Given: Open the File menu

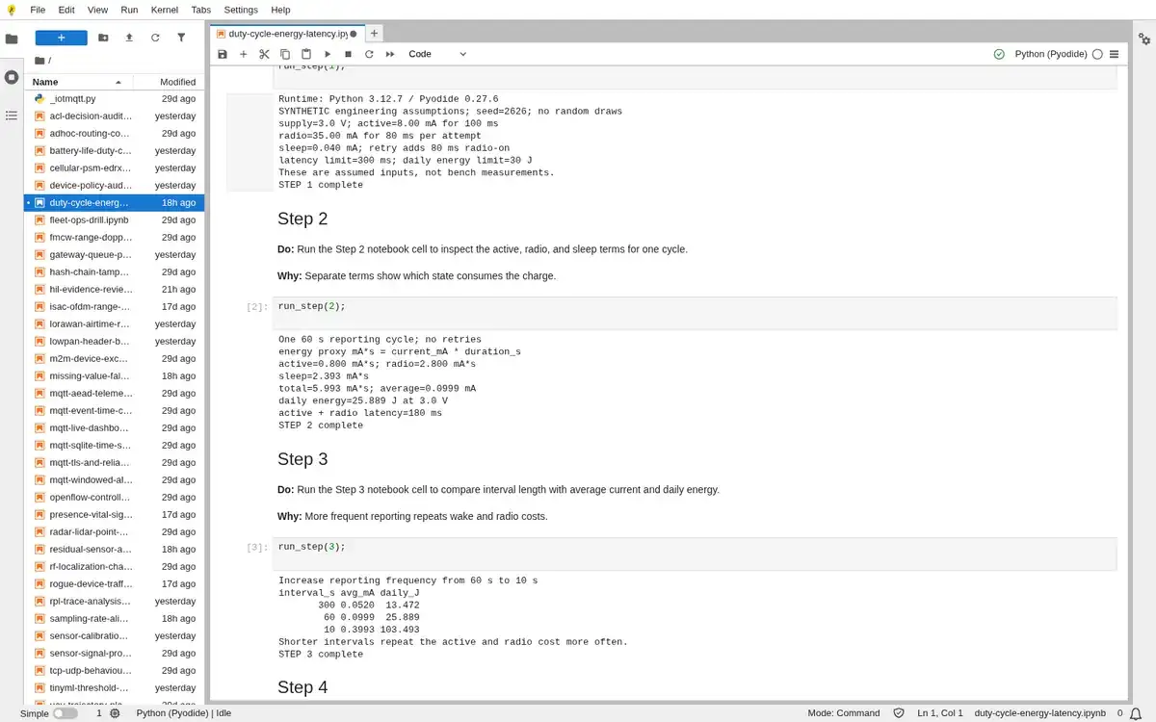Looking at the screenshot, I should point(38,10).
